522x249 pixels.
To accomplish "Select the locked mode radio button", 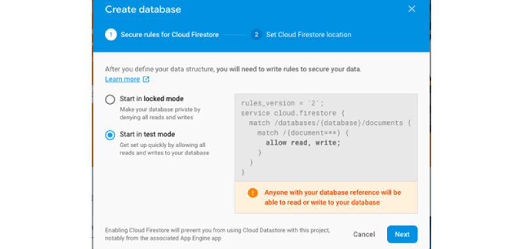I will tap(110, 99).
